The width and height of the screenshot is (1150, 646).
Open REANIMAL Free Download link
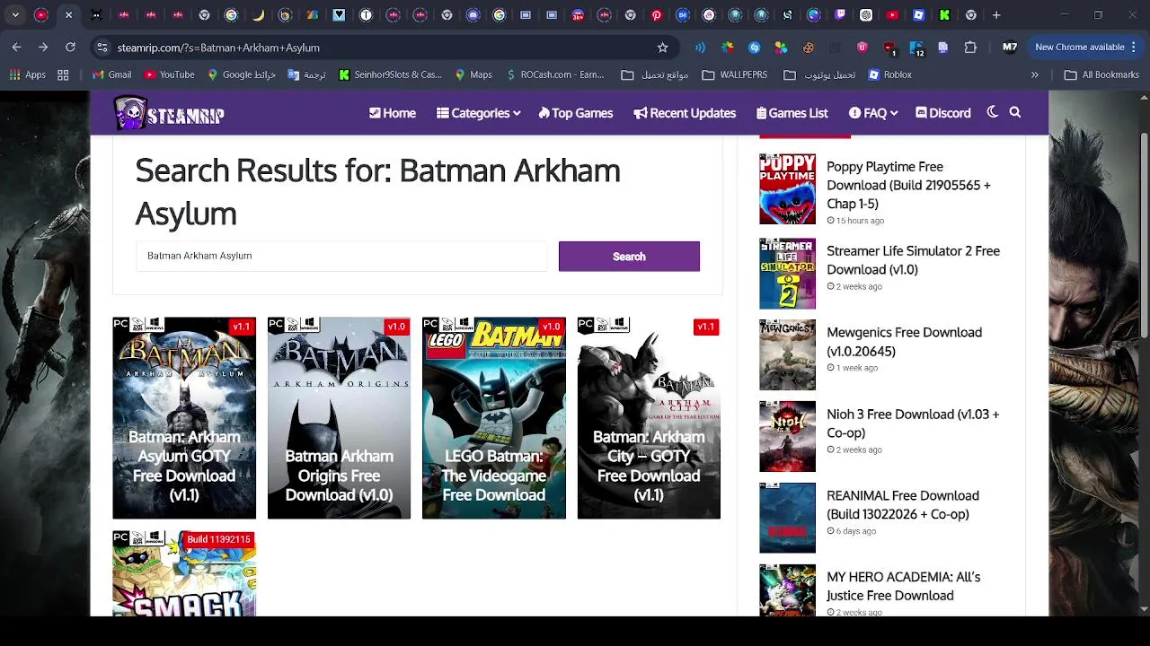click(903, 504)
